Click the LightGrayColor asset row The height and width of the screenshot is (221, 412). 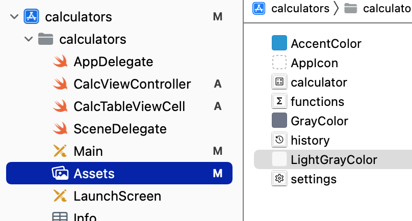(x=333, y=159)
